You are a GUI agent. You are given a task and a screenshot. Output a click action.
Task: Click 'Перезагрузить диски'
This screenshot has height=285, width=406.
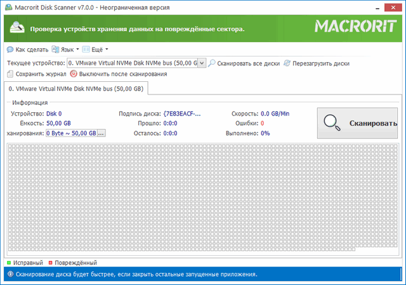coord(317,63)
